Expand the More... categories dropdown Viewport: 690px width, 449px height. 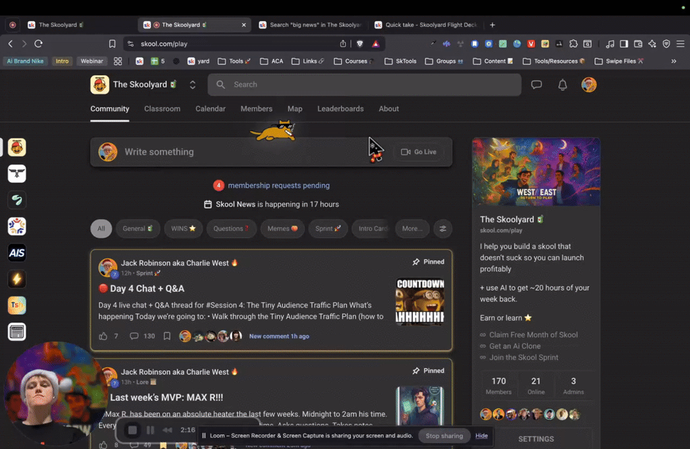(x=412, y=229)
